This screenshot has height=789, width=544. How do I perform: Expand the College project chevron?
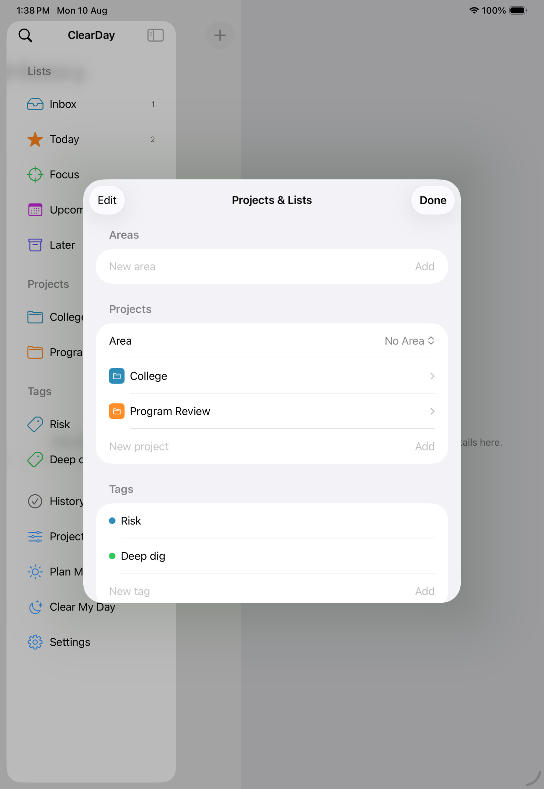[x=432, y=376]
